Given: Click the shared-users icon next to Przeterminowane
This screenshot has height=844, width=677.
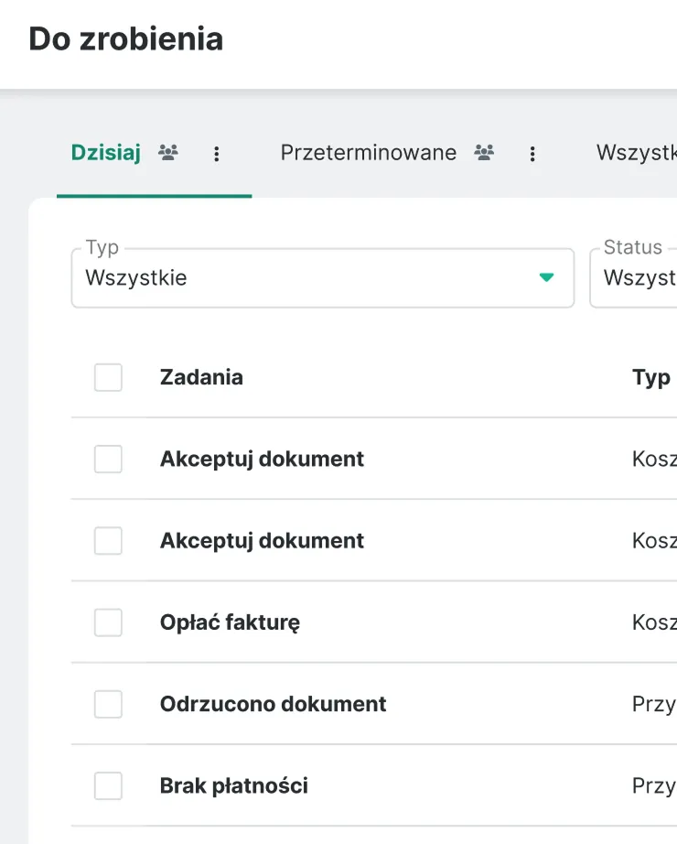Looking at the screenshot, I should tap(485, 153).
